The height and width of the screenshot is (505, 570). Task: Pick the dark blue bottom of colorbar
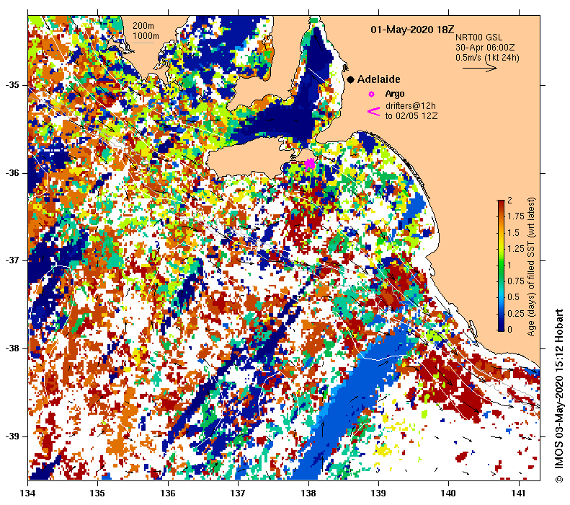pos(501,326)
